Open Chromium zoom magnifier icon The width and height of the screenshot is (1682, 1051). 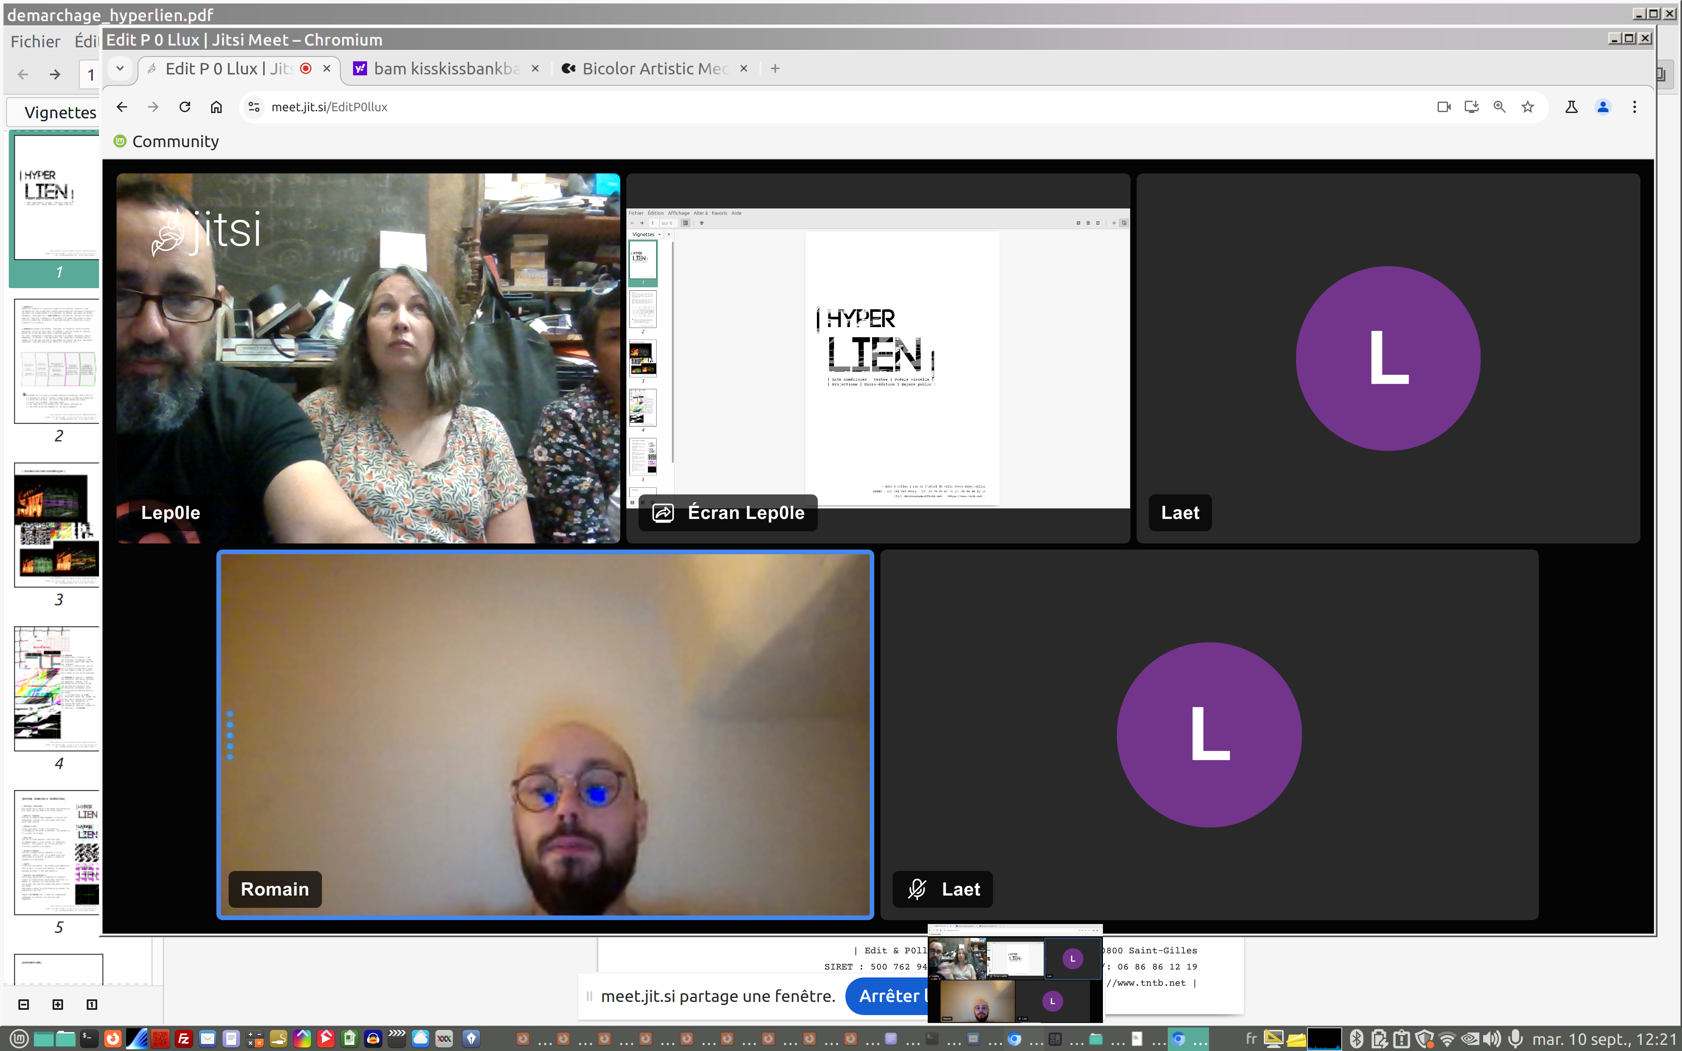(1499, 107)
